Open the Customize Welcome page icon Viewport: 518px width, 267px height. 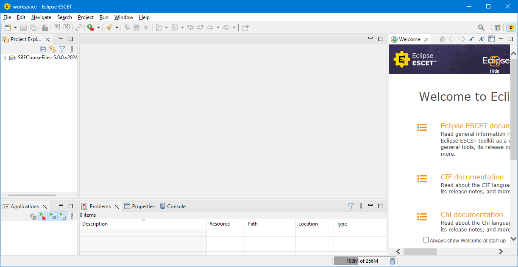tap(491, 39)
